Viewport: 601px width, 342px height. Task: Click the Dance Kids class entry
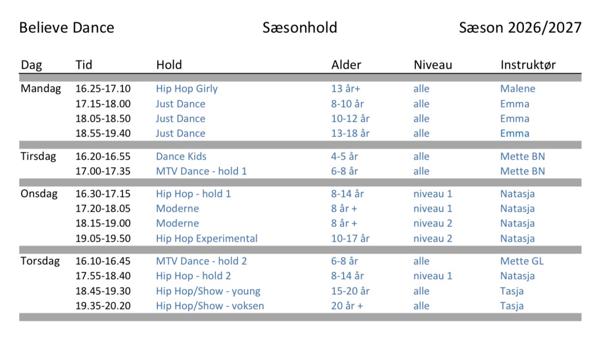pos(181,156)
